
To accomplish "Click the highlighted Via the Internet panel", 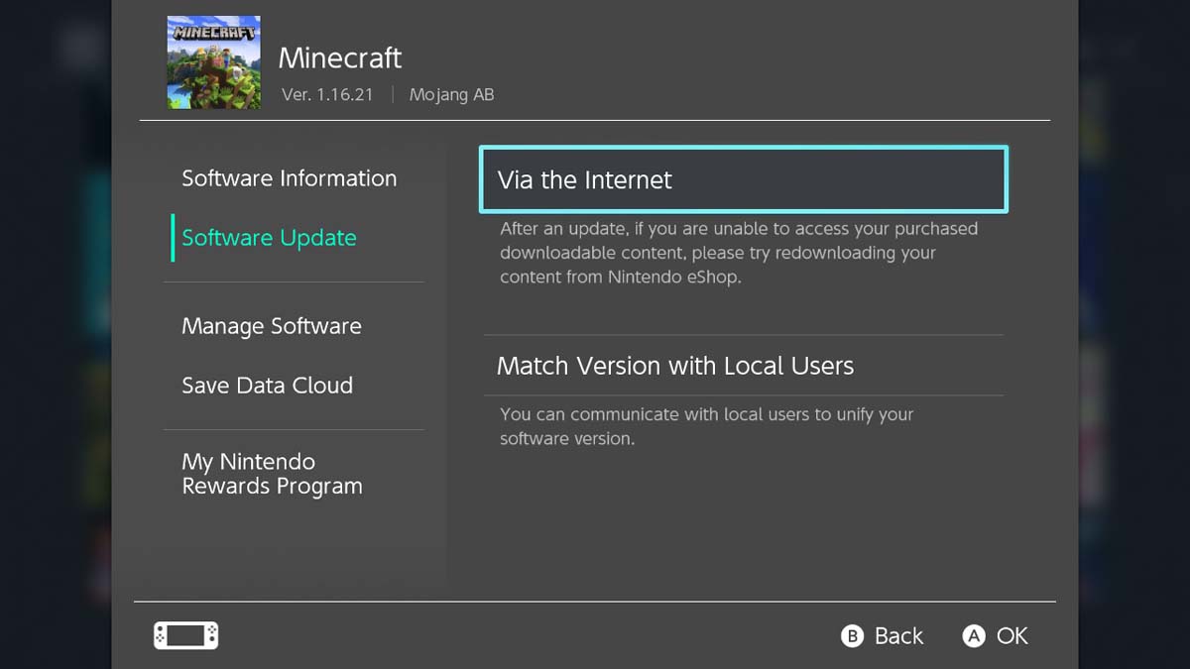I will [x=743, y=179].
